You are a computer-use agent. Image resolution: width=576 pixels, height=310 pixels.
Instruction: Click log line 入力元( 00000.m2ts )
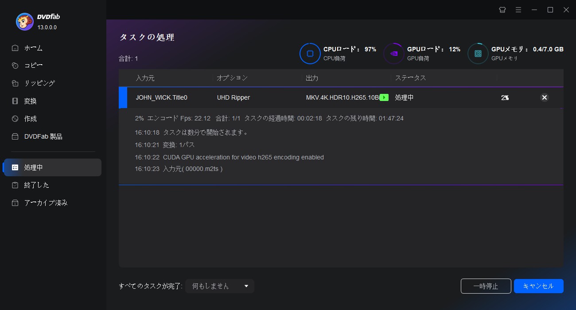point(179,169)
